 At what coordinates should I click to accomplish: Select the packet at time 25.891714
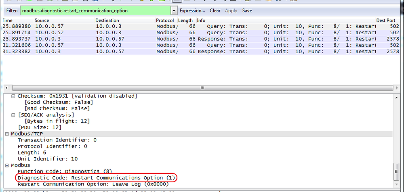pyautogui.click(x=201, y=33)
